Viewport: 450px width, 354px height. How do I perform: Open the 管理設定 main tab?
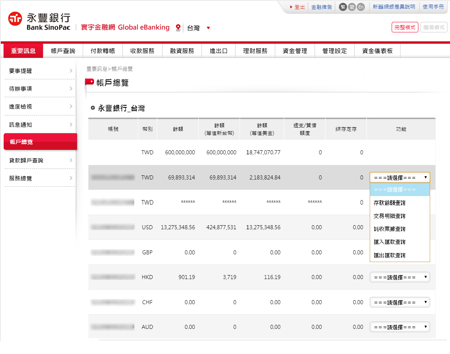pos(334,51)
